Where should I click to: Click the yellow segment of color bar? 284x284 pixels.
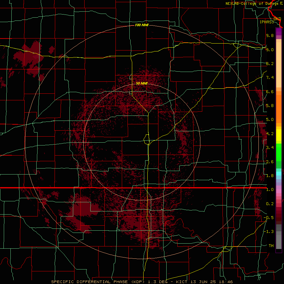click(x=279, y=135)
